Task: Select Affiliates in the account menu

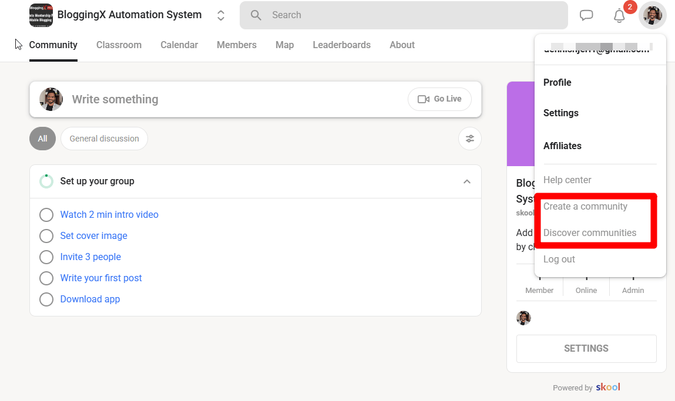Action: 562,146
